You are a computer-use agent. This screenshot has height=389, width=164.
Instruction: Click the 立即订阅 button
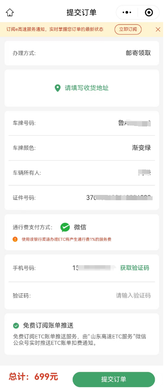click(x=128, y=29)
